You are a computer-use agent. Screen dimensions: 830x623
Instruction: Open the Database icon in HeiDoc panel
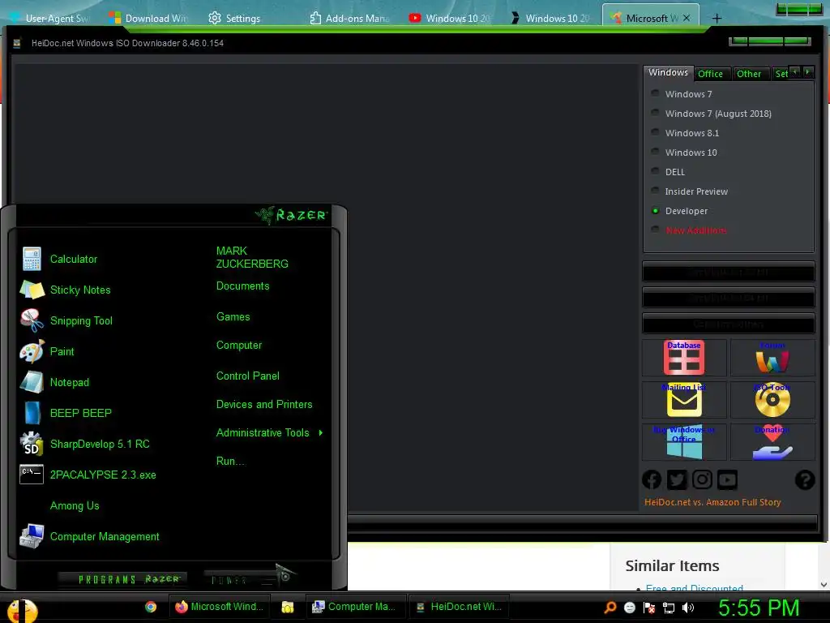(x=684, y=358)
